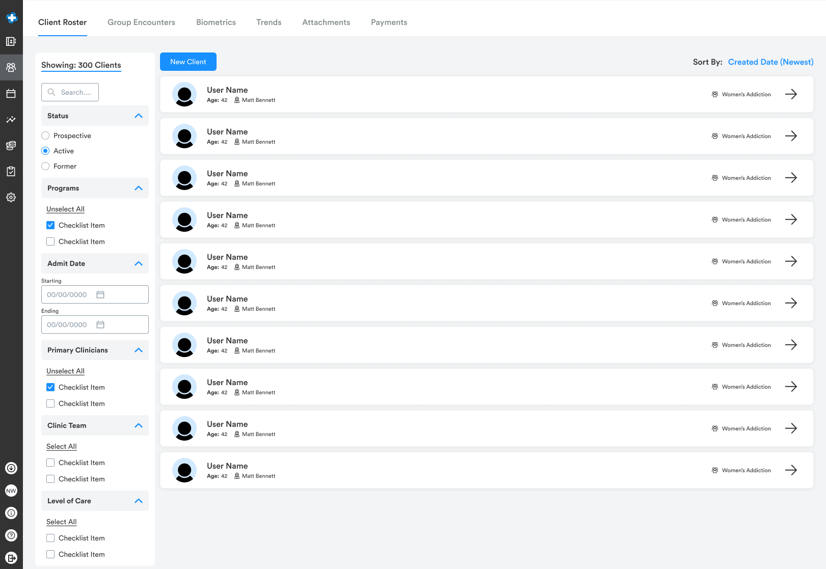The height and width of the screenshot is (569, 826).
Task: Open first client using the arrow icon
Action: pyautogui.click(x=791, y=94)
